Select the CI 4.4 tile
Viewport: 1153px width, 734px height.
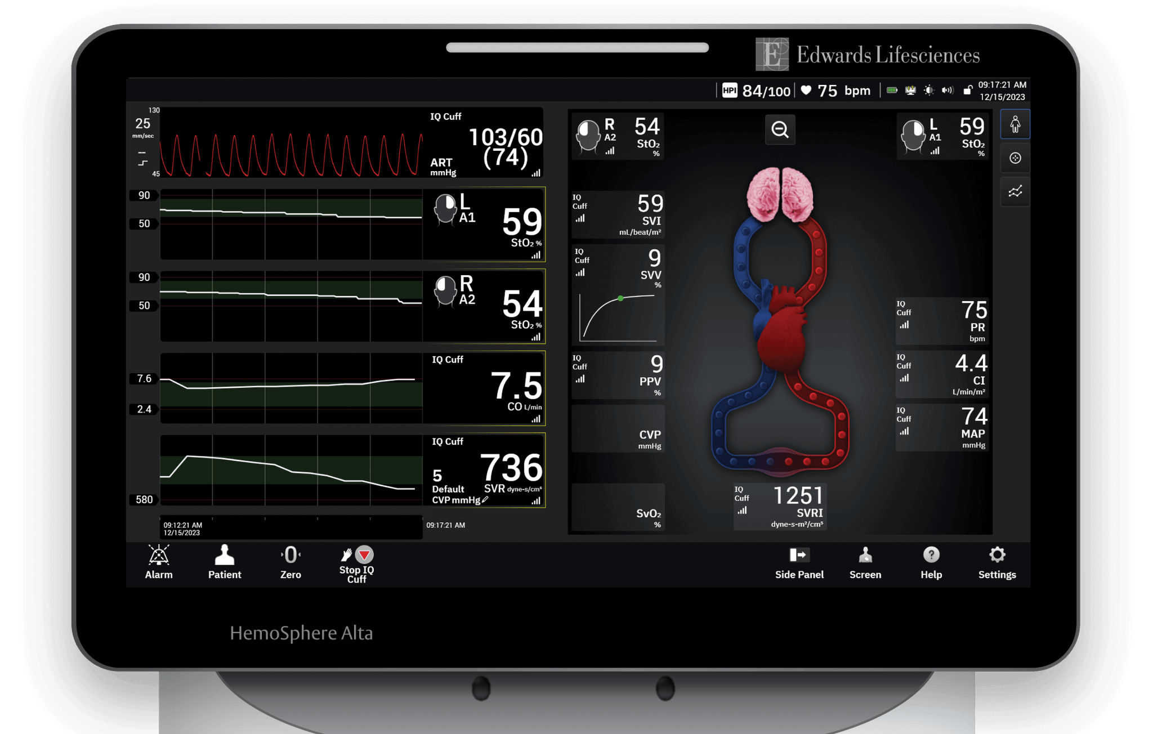click(942, 374)
